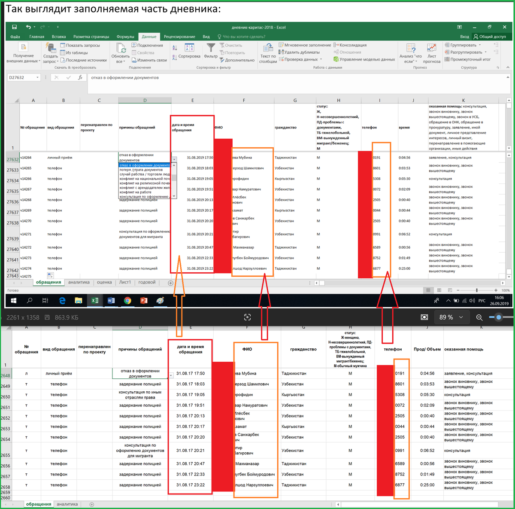Click the Текст по столбцам icon
Viewport: 515px width, 509px height.
point(268,48)
